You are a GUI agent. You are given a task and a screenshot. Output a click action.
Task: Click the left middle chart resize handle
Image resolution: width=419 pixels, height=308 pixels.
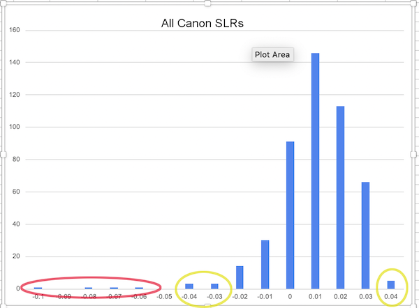pyautogui.click(x=2, y=154)
